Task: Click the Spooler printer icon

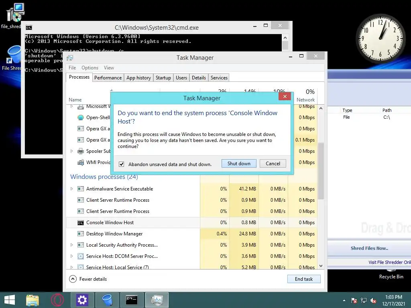Action: (x=80, y=151)
